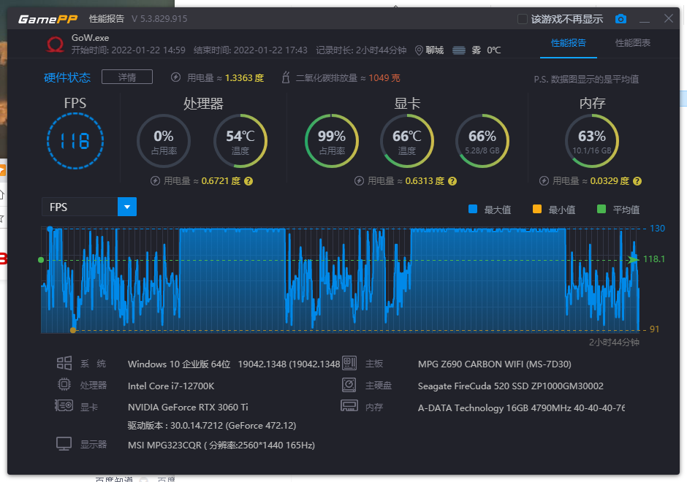Screen dimensions: 687x482
Task: Click the processor chip icon
Action: coord(64,384)
